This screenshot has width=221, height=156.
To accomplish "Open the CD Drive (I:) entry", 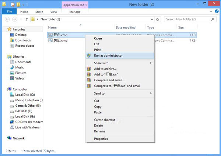I will 29,122.
